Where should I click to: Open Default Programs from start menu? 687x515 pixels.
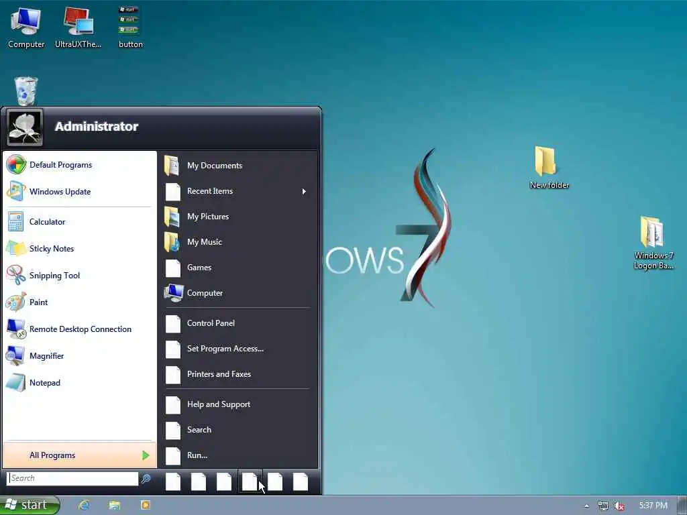(79, 165)
